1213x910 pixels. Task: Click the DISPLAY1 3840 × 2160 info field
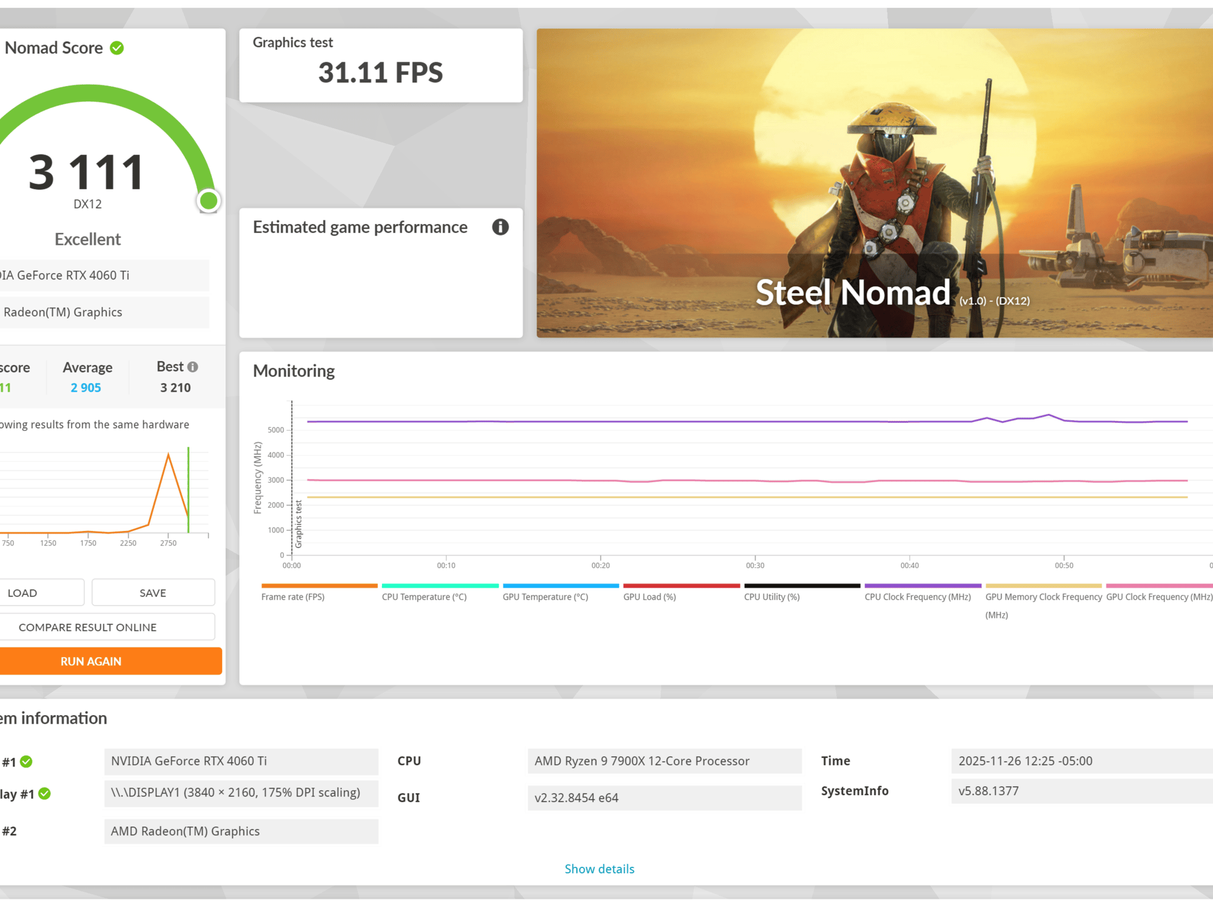tap(241, 793)
